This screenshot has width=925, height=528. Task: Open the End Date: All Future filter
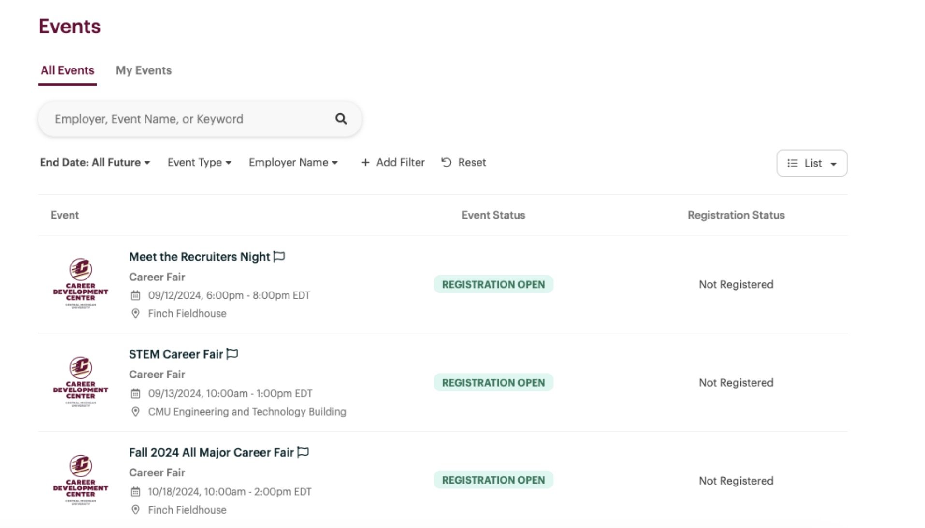click(x=95, y=163)
